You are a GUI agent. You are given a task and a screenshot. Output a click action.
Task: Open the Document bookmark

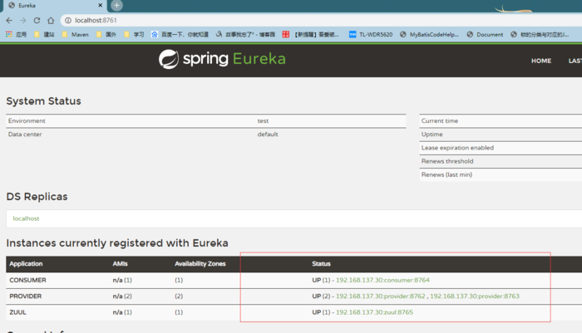coord(485,35)
